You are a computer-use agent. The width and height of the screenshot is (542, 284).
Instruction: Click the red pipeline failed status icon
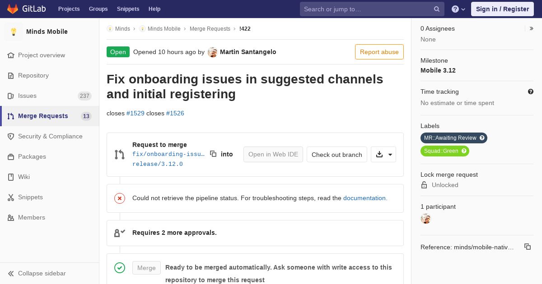120,198
